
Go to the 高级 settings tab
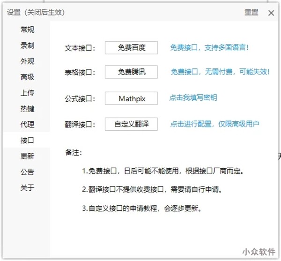tap(27, 77)
